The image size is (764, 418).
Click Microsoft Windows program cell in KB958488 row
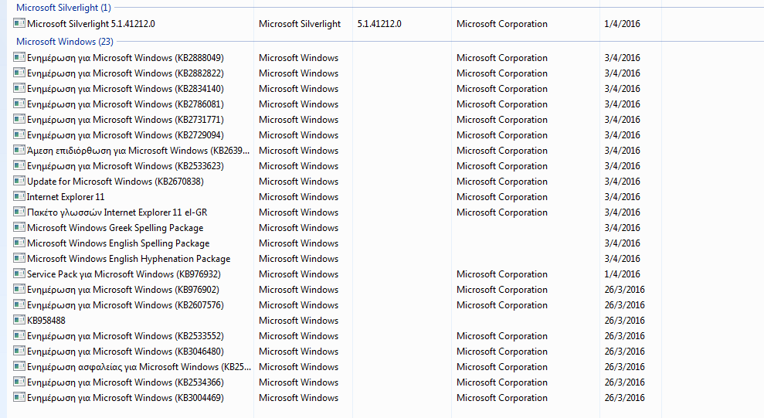[x=299, y=321]
